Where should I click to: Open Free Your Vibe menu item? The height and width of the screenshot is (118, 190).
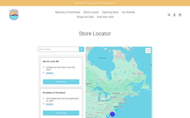[x=105, y=17]
